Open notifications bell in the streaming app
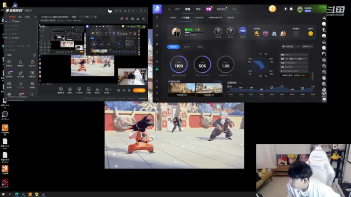This screenshot has width=351, height=197. pos(138,19)
